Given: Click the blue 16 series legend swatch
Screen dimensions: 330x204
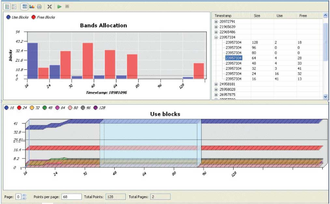Looking at the screenshot, I should pos(7,108).
